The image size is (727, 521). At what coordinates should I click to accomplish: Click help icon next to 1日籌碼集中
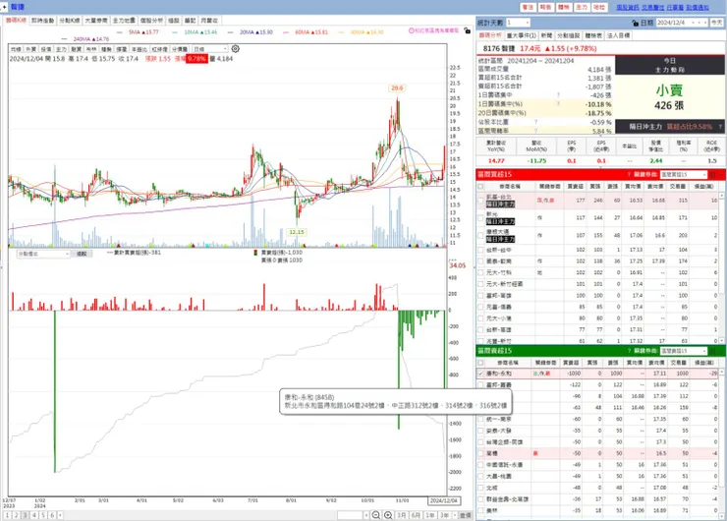click(558, 95)
